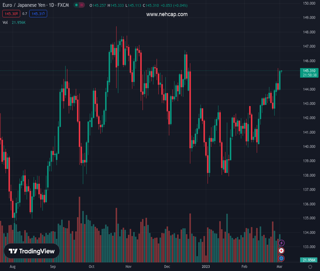The height and width of the screenshot is (271, 320).
Task: Click the blue buy price 145.315 button
Action: pos(38,14)
